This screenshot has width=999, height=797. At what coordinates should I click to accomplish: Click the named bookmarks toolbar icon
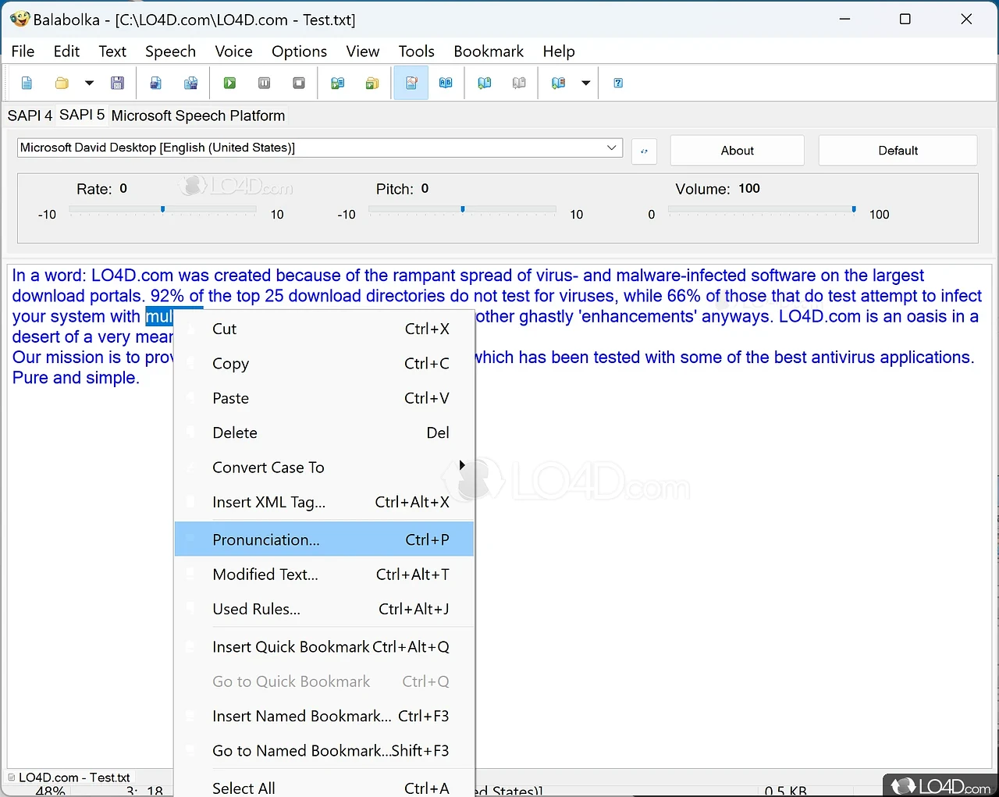click(x=558, y=84)
